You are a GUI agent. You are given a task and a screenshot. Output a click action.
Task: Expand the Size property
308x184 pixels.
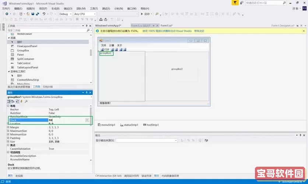(x=8, y=141)
